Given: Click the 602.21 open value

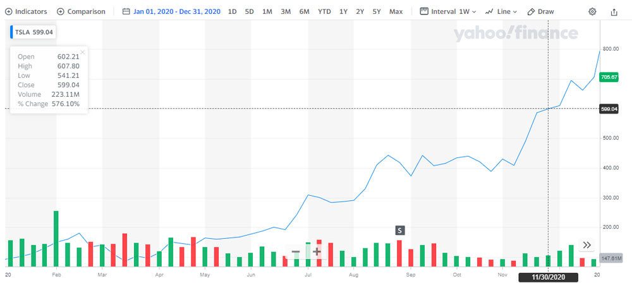Looking at the screenshot, I should [68, 57].
